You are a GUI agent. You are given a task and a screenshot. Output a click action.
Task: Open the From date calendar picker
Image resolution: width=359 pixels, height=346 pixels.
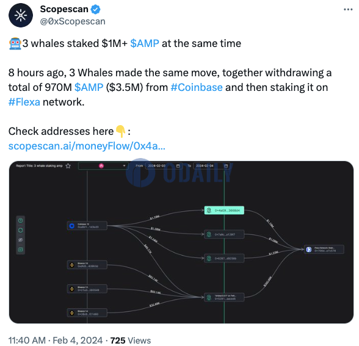tap(178, 166)
